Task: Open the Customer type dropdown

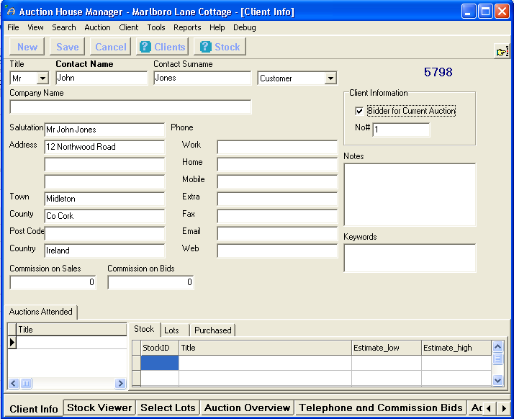Action: tap(330, 78)
